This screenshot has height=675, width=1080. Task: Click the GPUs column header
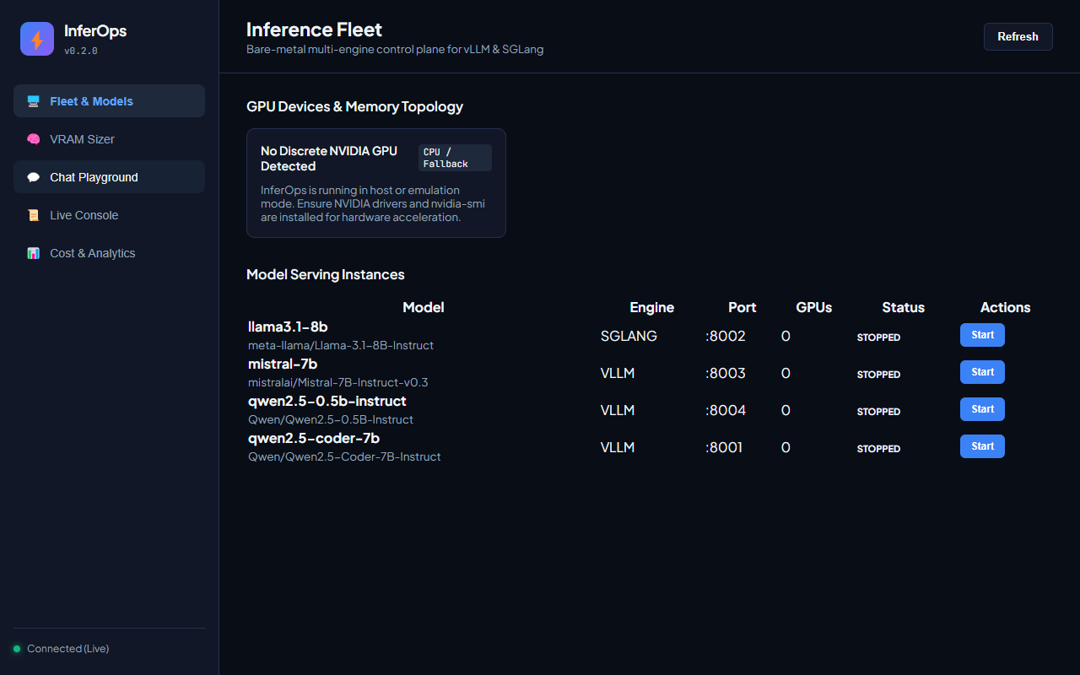814,307
